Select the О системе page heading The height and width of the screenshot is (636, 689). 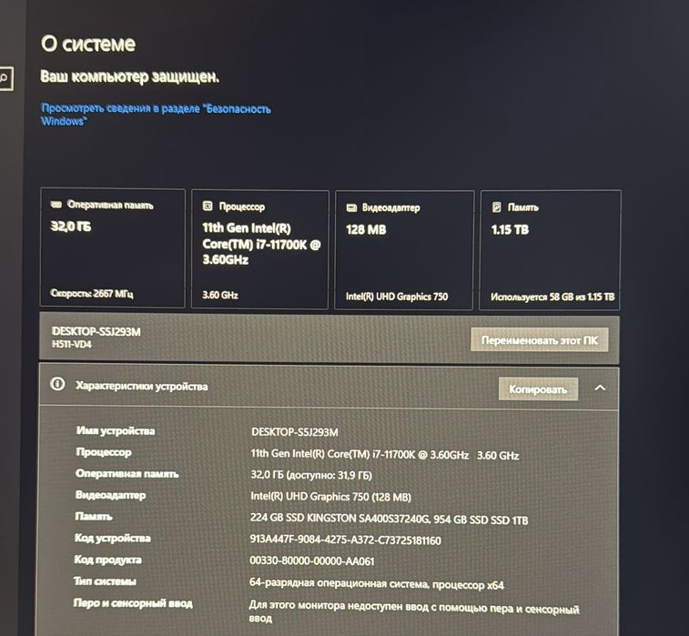[x=88, y=44]
